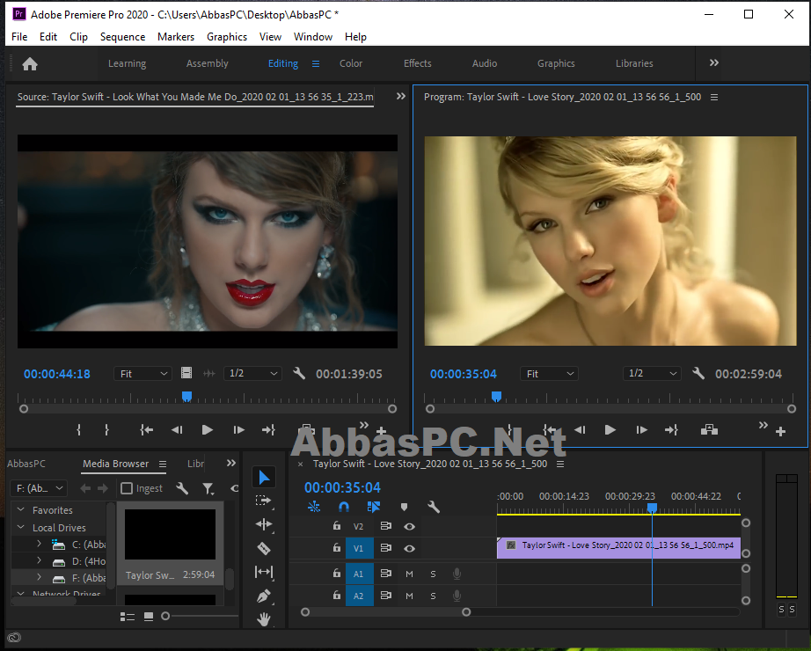Open Media Browser filter funnel icon
This screenshot has height=651, width=811.
pyautogui.click(x=208, y=488)
